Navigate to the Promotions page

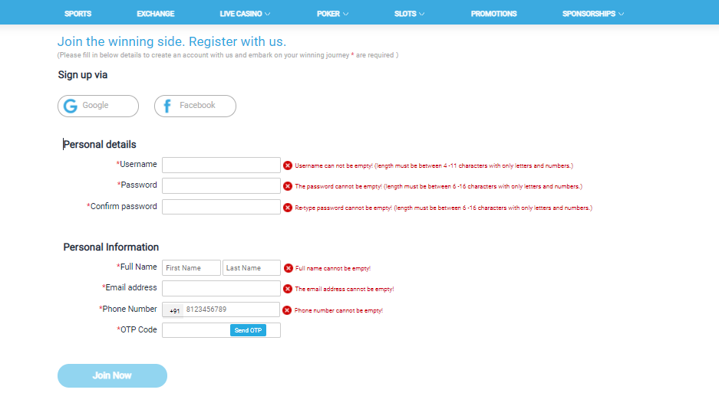493,14
